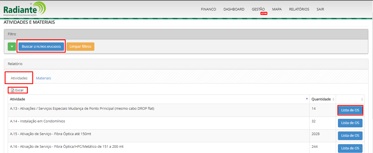
Task: Open Lista de OS for A.13 activity
Action: point(350,110)
